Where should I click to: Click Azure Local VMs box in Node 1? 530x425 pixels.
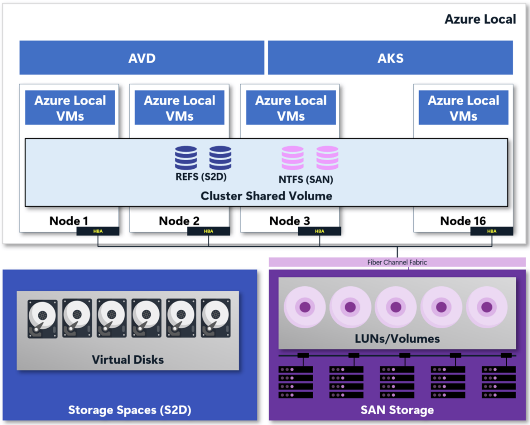click(70, 108)
